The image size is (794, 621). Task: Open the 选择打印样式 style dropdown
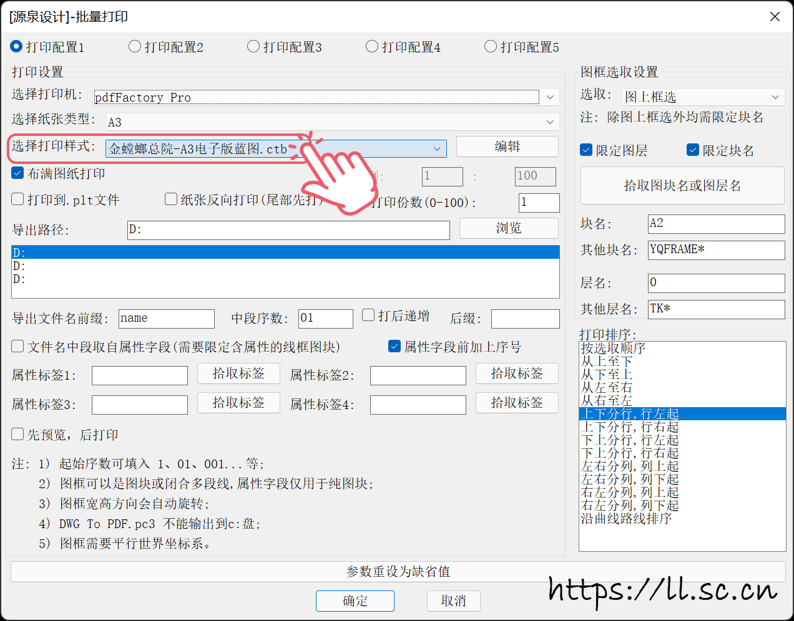tap(437, 149)
